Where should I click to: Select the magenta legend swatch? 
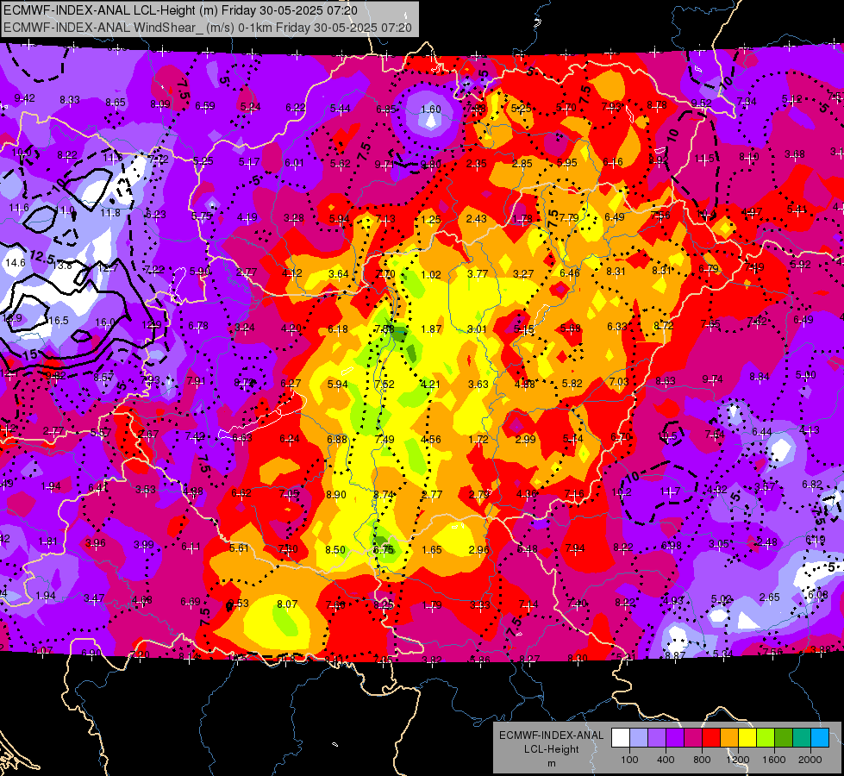click(x=693, y=737)
